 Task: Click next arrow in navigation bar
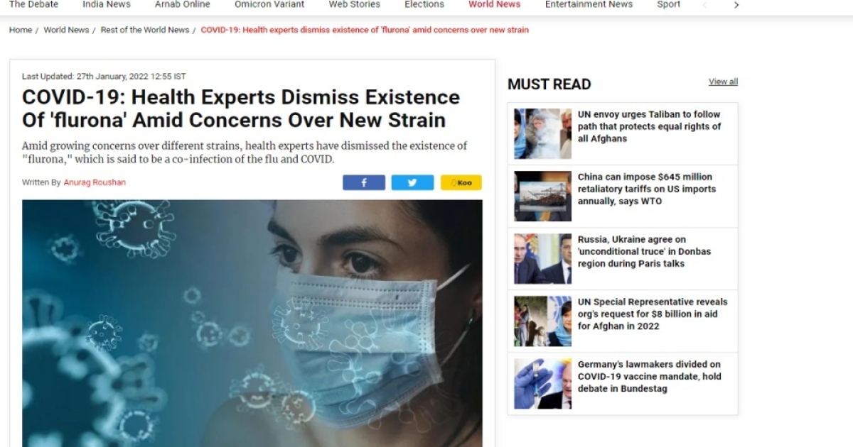(x=736, y=5)
